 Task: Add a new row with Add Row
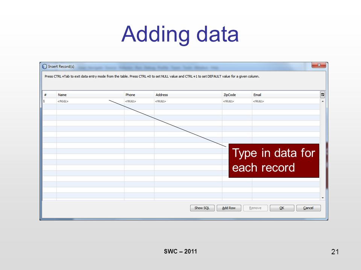pos(229,208)
